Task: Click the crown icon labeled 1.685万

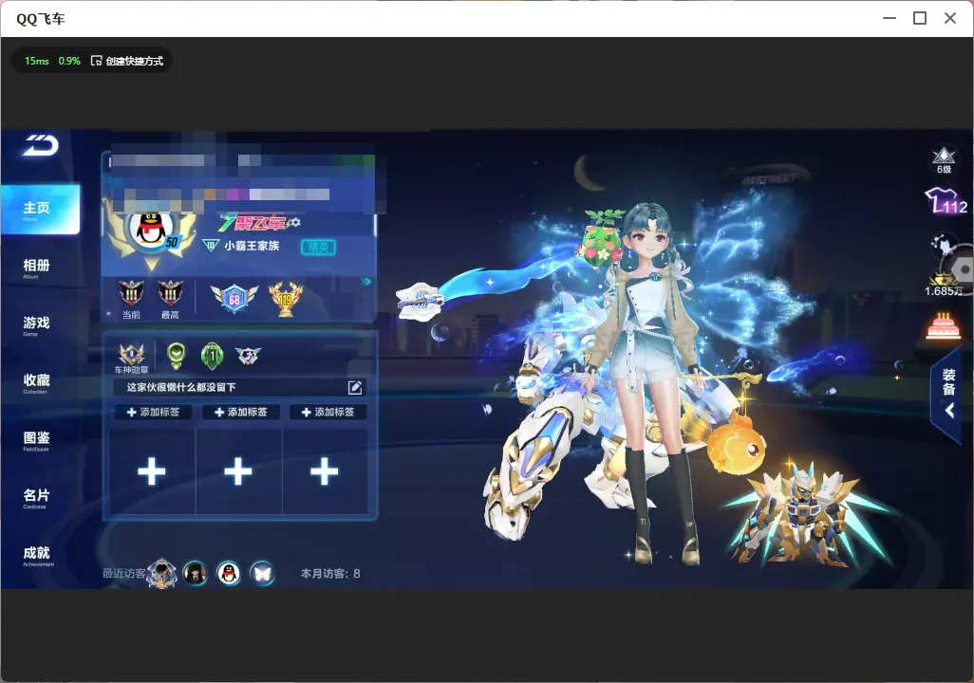Action: pyautogui.click(x=943, y=285)
